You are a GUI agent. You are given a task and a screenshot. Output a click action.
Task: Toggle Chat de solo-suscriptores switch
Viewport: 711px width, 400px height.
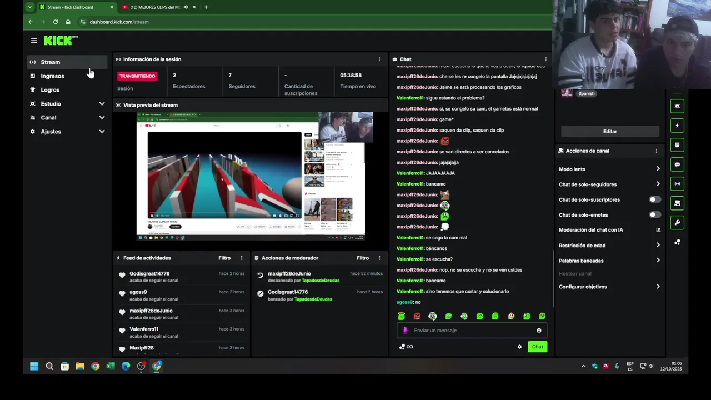point(655,199)
